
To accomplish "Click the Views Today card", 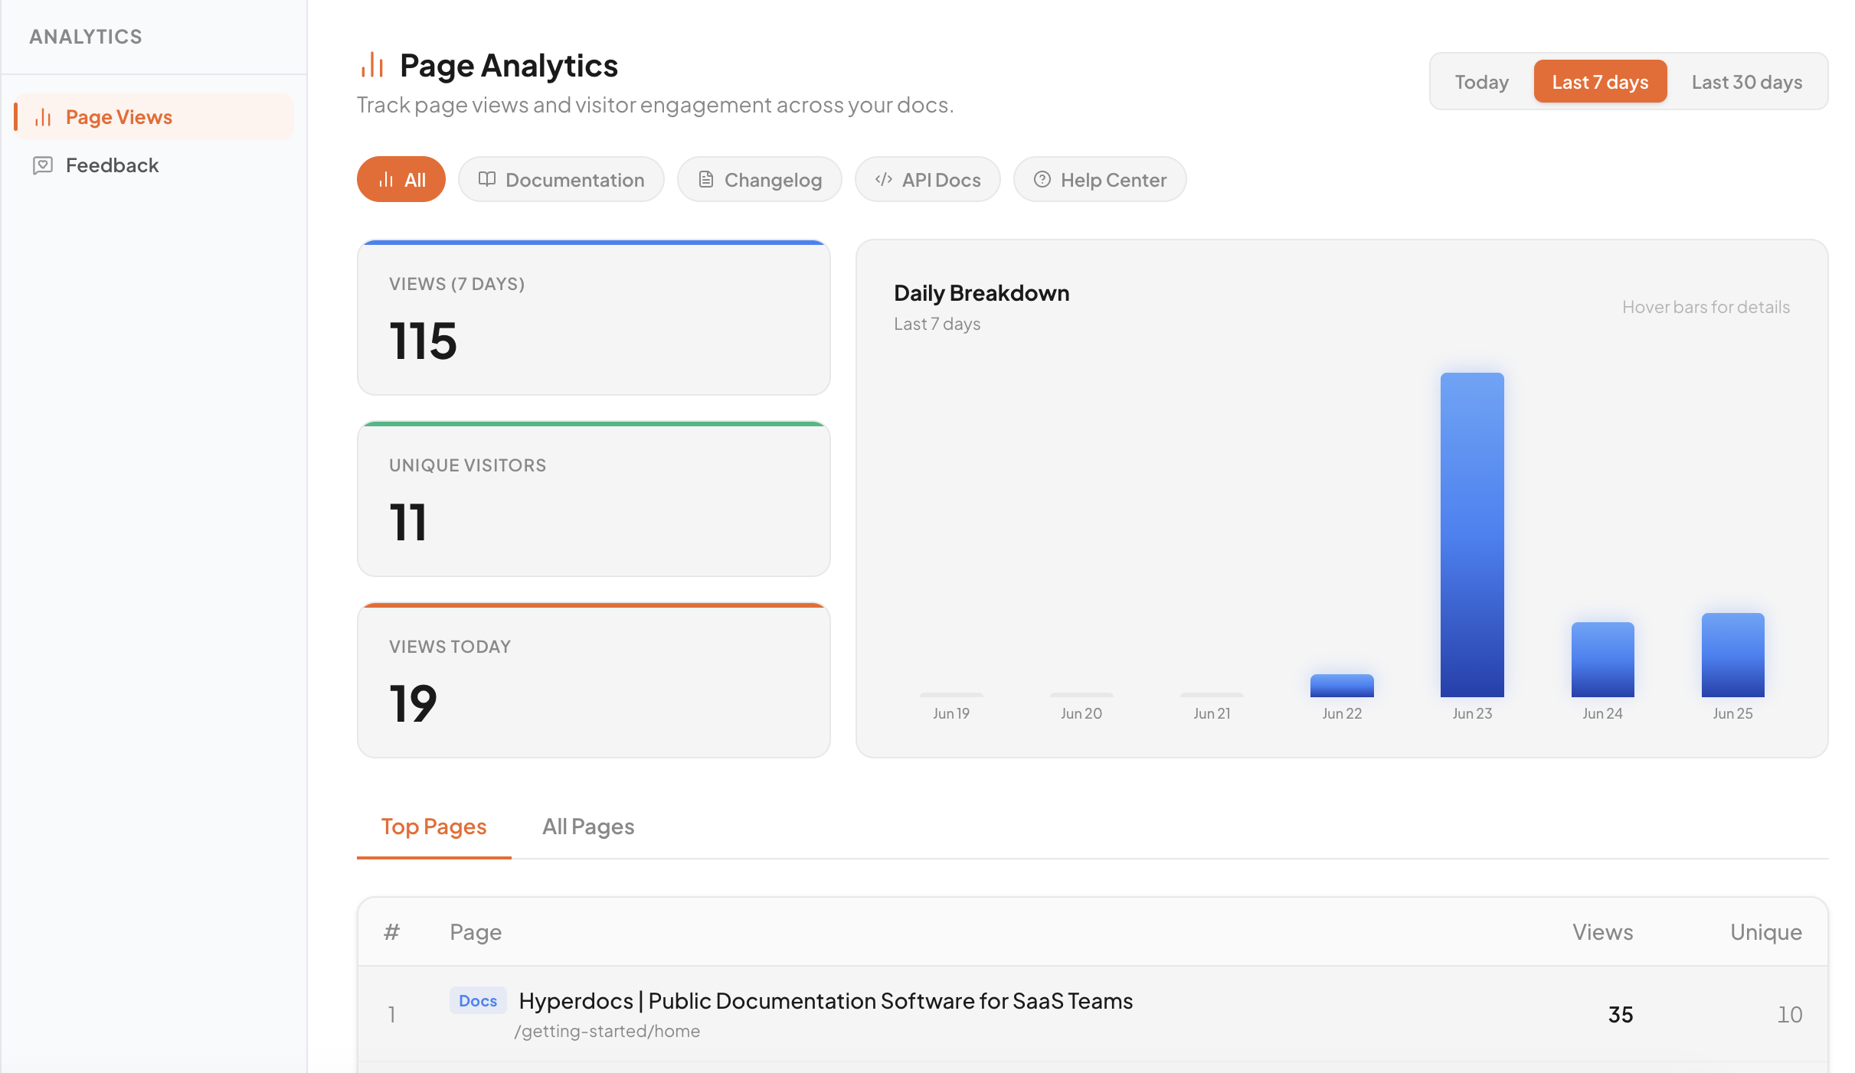I will click(594, 680).
